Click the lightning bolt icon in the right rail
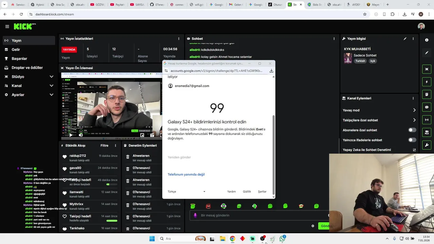 (427, 82)
